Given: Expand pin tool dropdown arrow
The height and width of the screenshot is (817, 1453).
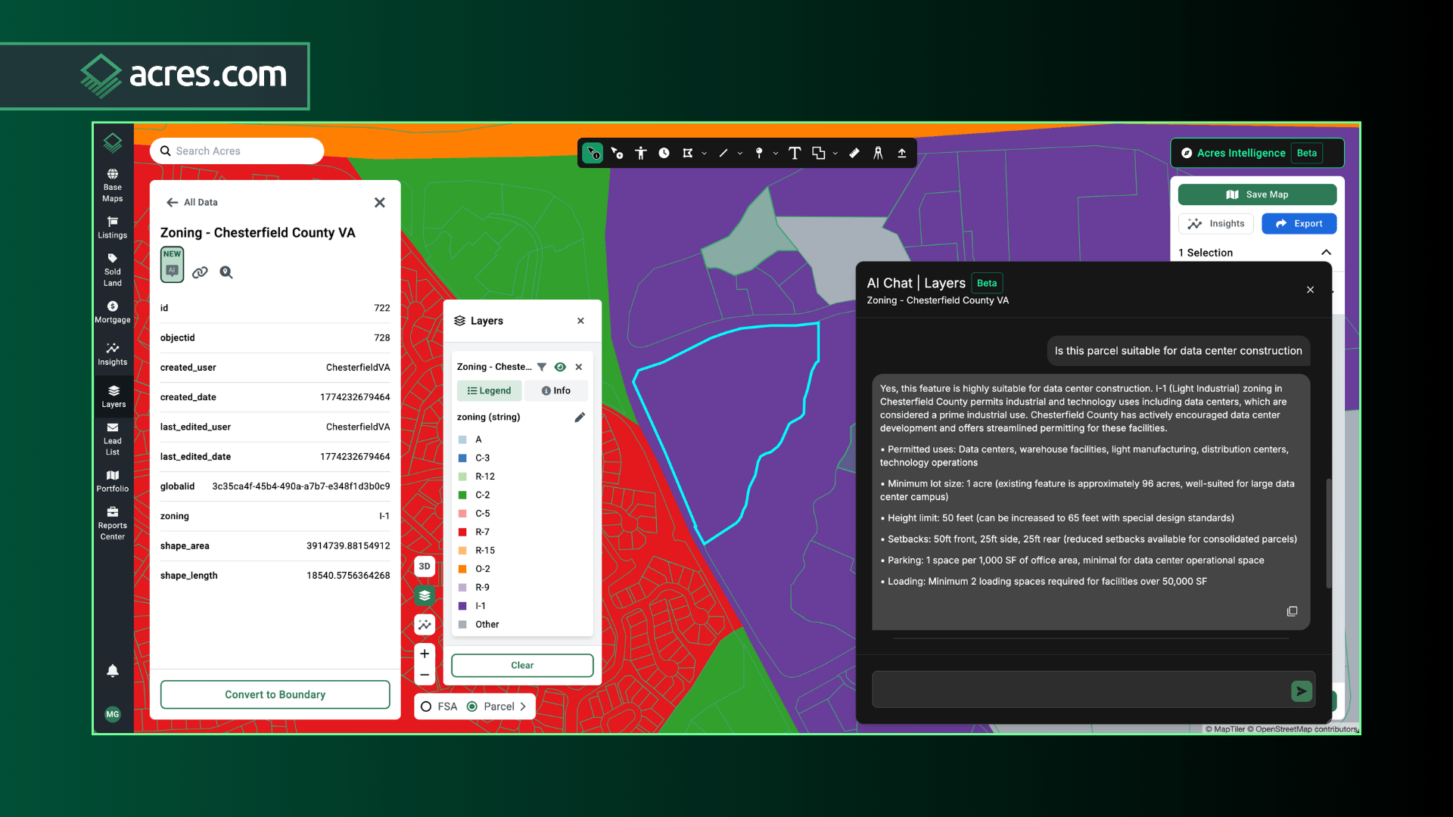Looking at the screenshot, I should (x=776, y=154).
